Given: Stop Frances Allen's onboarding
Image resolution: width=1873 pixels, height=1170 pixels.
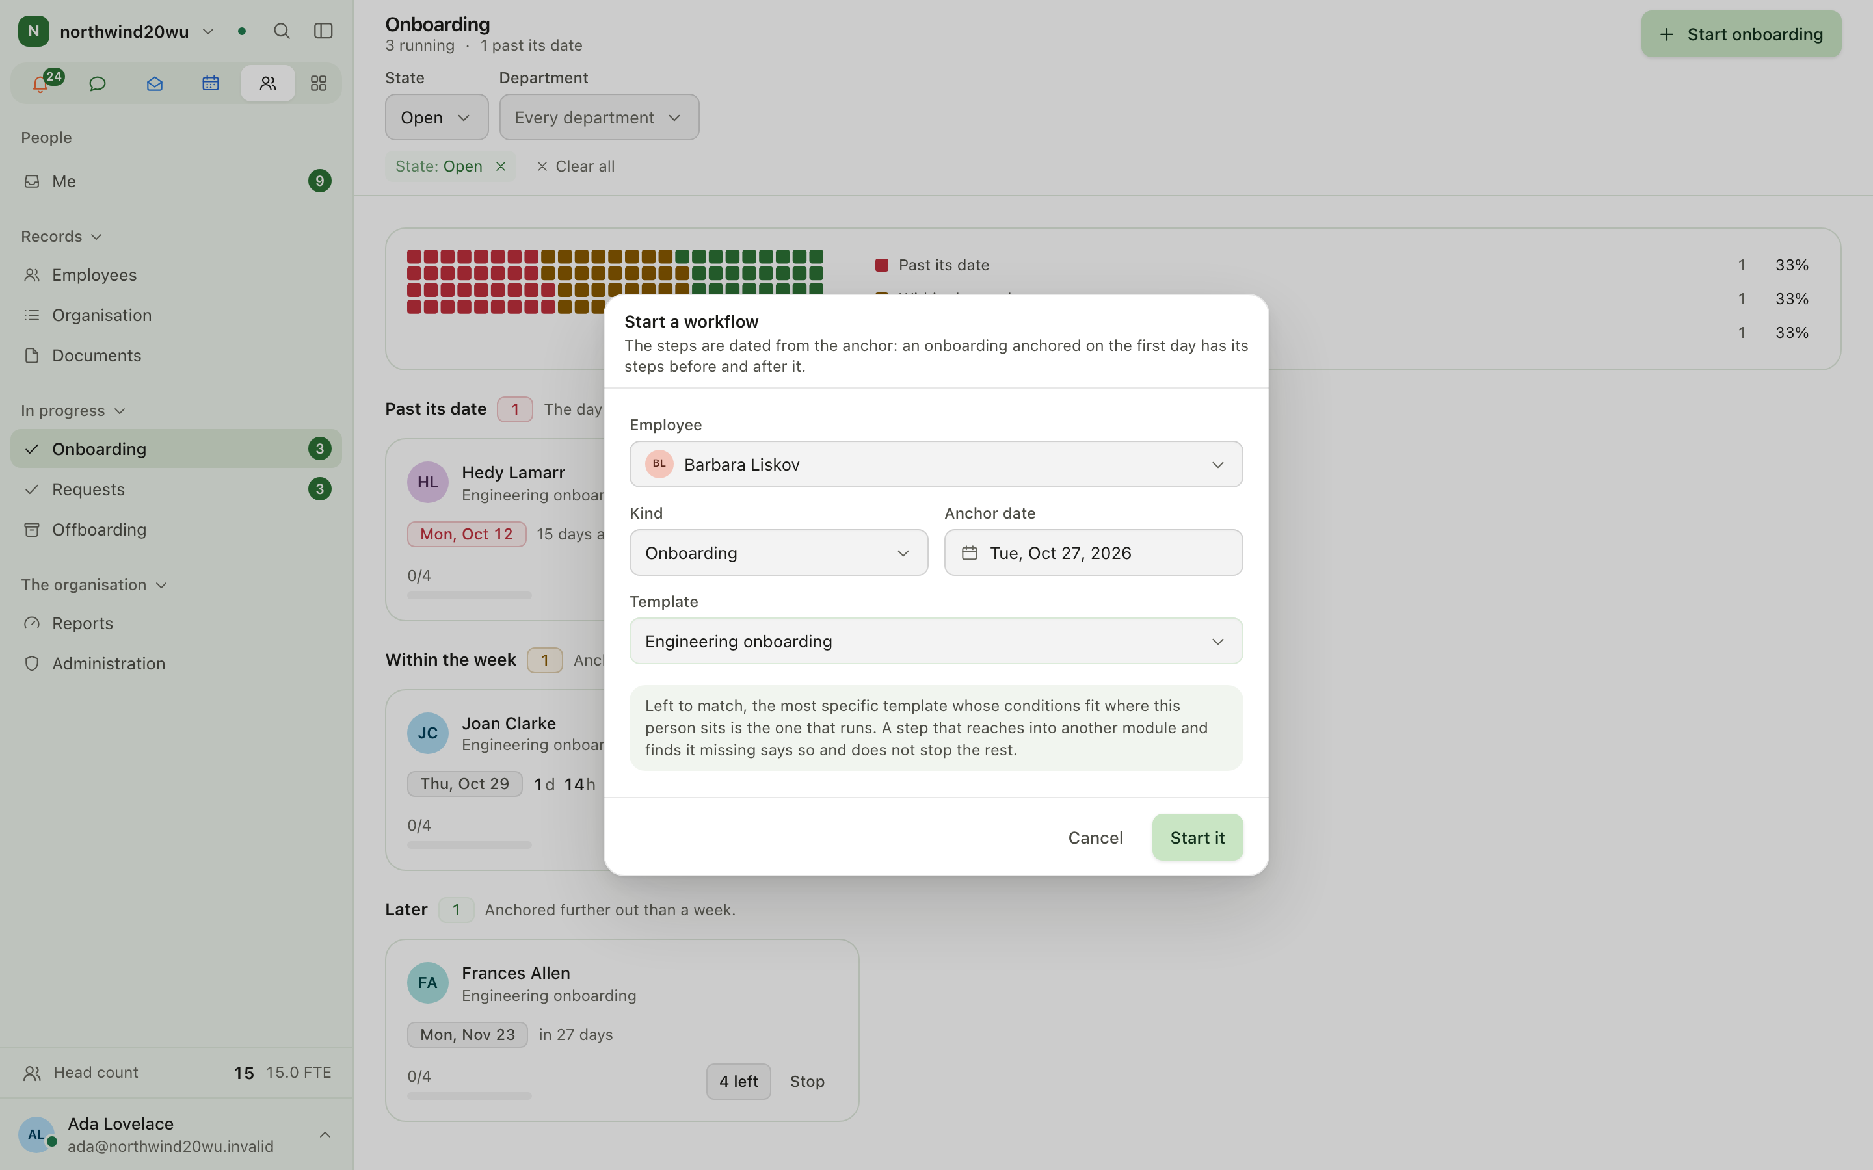Looking at the screenshot, I should 806,1081.
